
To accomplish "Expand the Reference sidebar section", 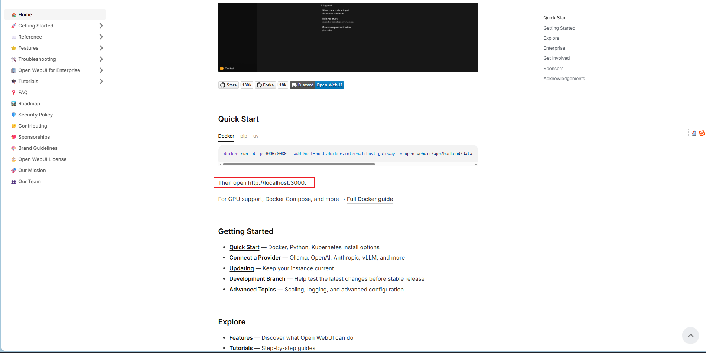I will [101, 37].
